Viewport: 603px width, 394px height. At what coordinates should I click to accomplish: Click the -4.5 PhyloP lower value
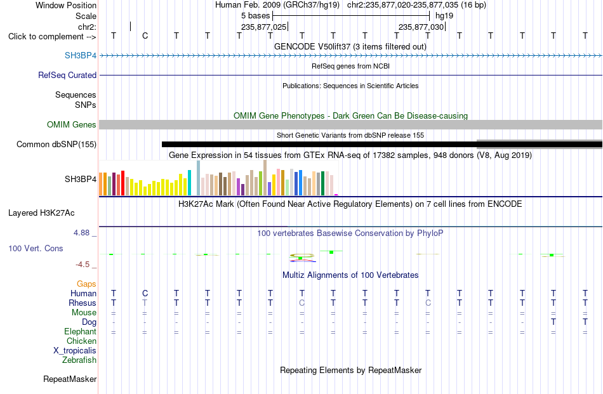pos(83,265)
